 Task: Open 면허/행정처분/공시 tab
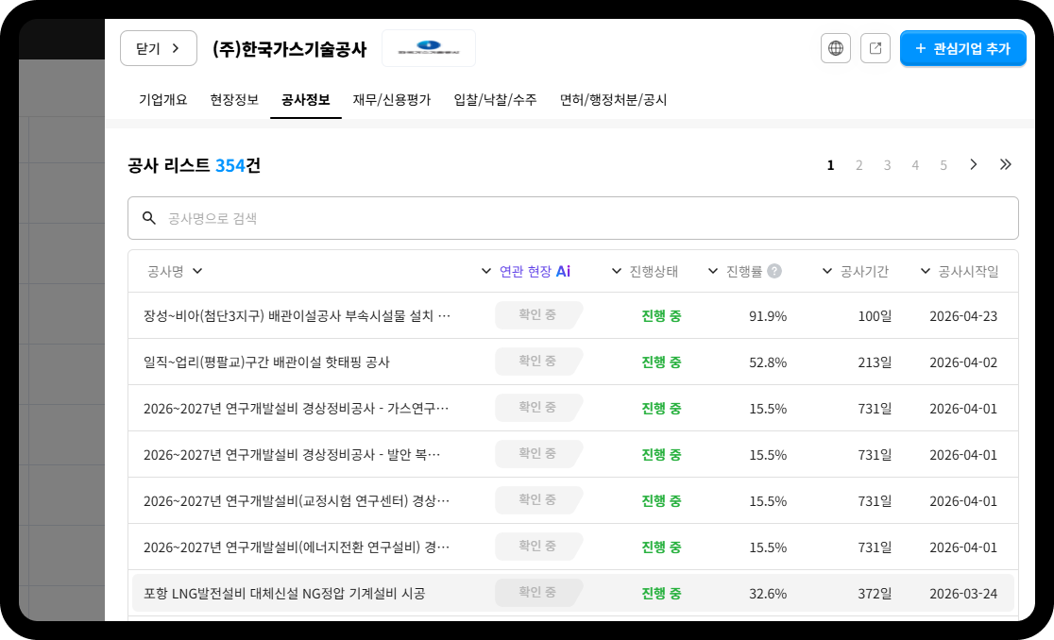613,100
